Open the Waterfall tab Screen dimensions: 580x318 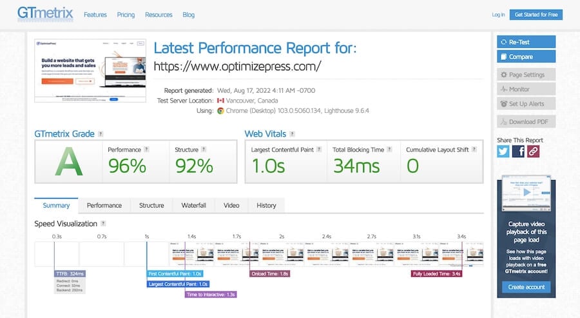194,206
